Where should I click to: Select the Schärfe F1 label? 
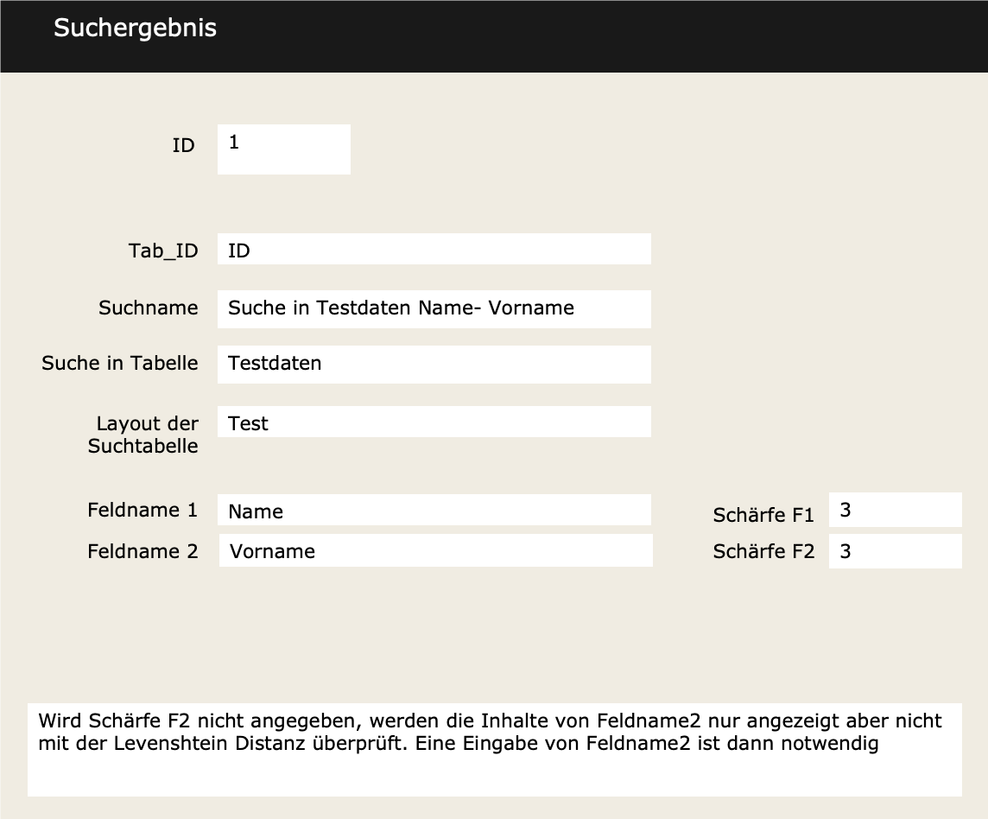(763, 514)
